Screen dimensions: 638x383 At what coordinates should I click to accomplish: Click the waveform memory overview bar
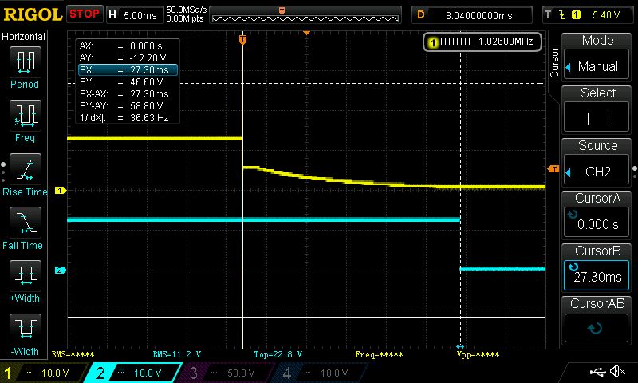[305, 15]
